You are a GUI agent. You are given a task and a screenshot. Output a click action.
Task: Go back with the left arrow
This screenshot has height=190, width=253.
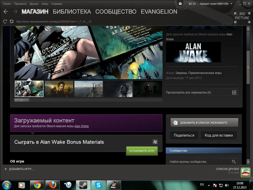point(6,11)
